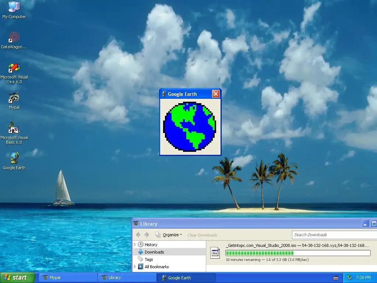Switch to Mypal taskbar button

click(68, 277)
